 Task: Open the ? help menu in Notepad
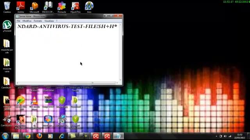tap(57, 21)
